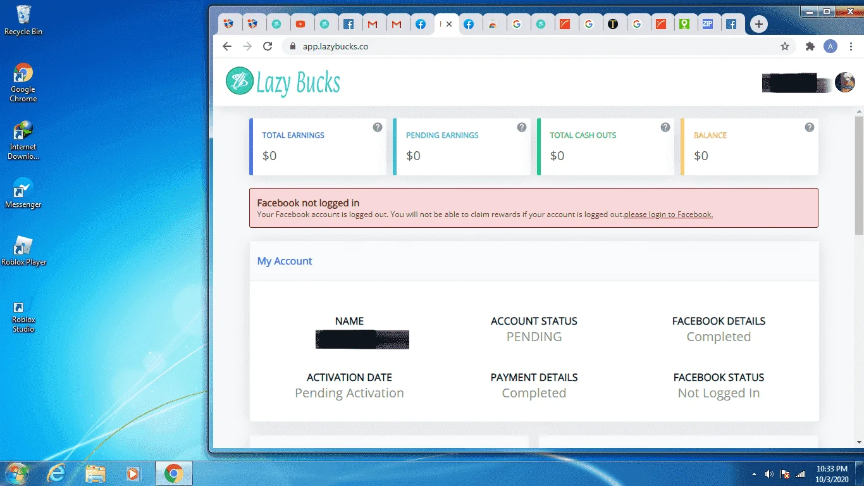Click the PENDING EARNINGS label

tap(442, 135)
